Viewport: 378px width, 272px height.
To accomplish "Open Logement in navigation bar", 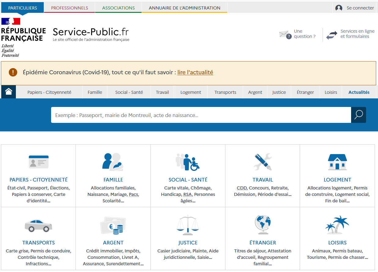I will pos(191,92).
